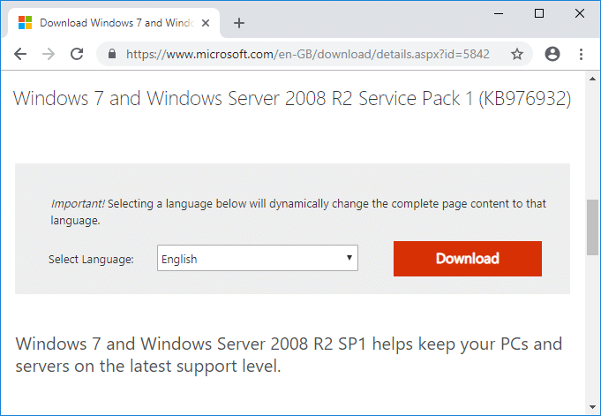
Task: Close the Chrome browser window
Action: (x=580, y=13)
